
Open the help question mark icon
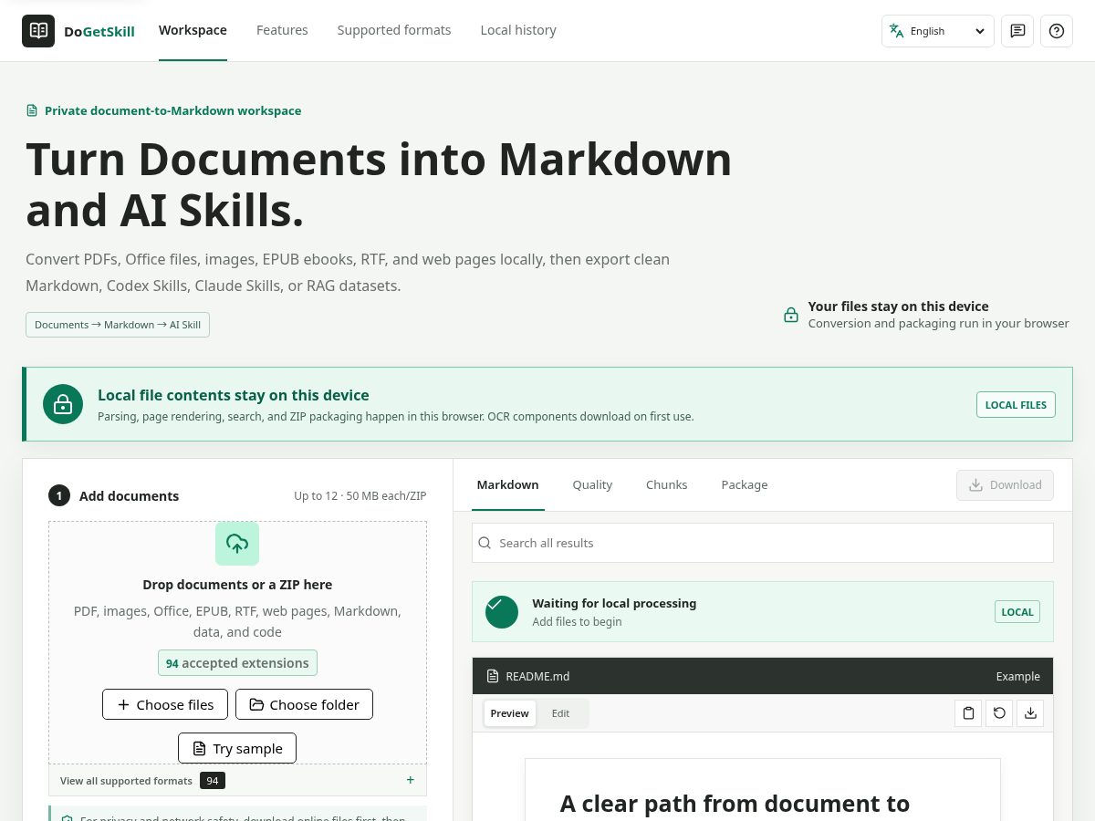tap(1057, 31)
